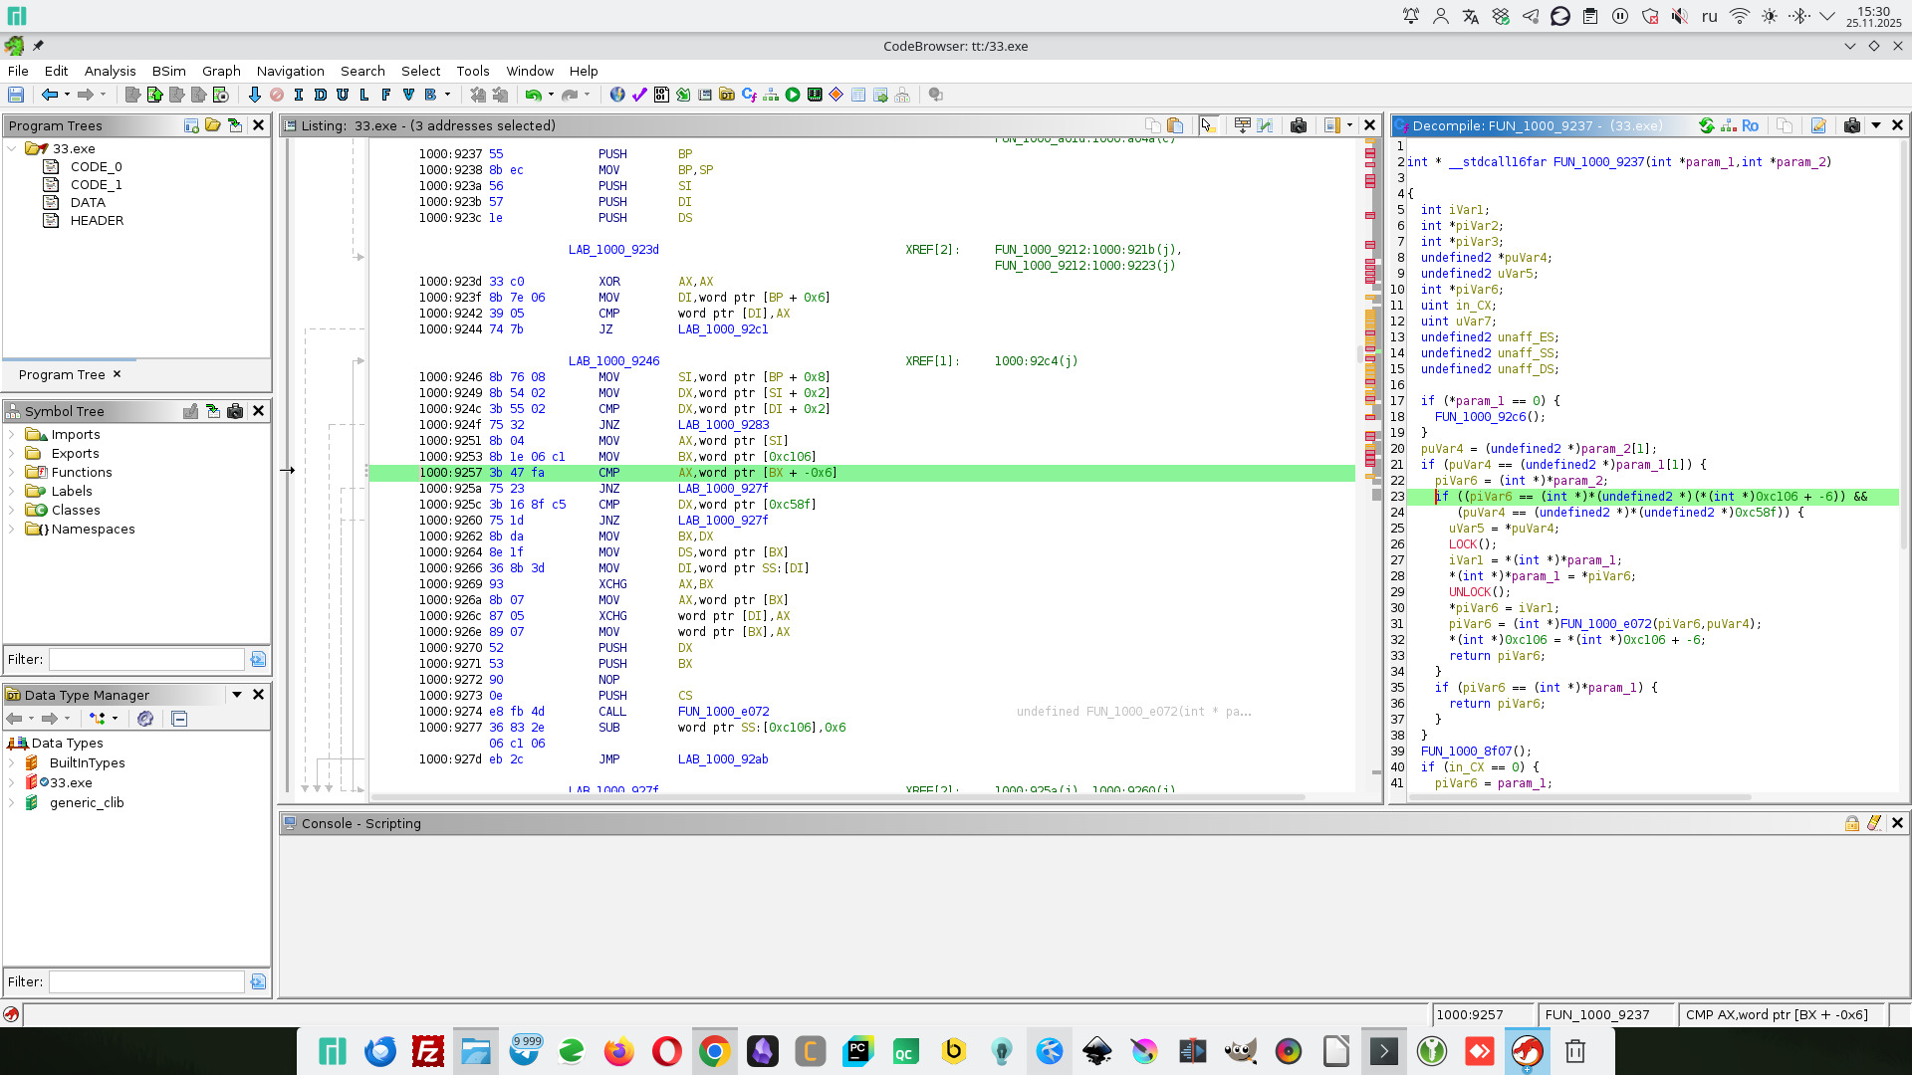Image resolution: width=1912 pixels, height=1075 pixels.
Task: Click the Save program toolbar icon
Action: [x=16, y=95]
